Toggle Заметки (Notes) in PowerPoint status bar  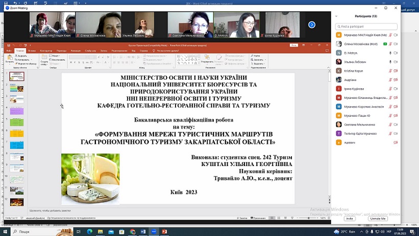(x=242, y=218)
